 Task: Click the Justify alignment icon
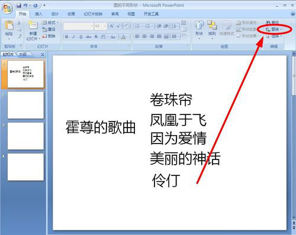click(159, 37)
